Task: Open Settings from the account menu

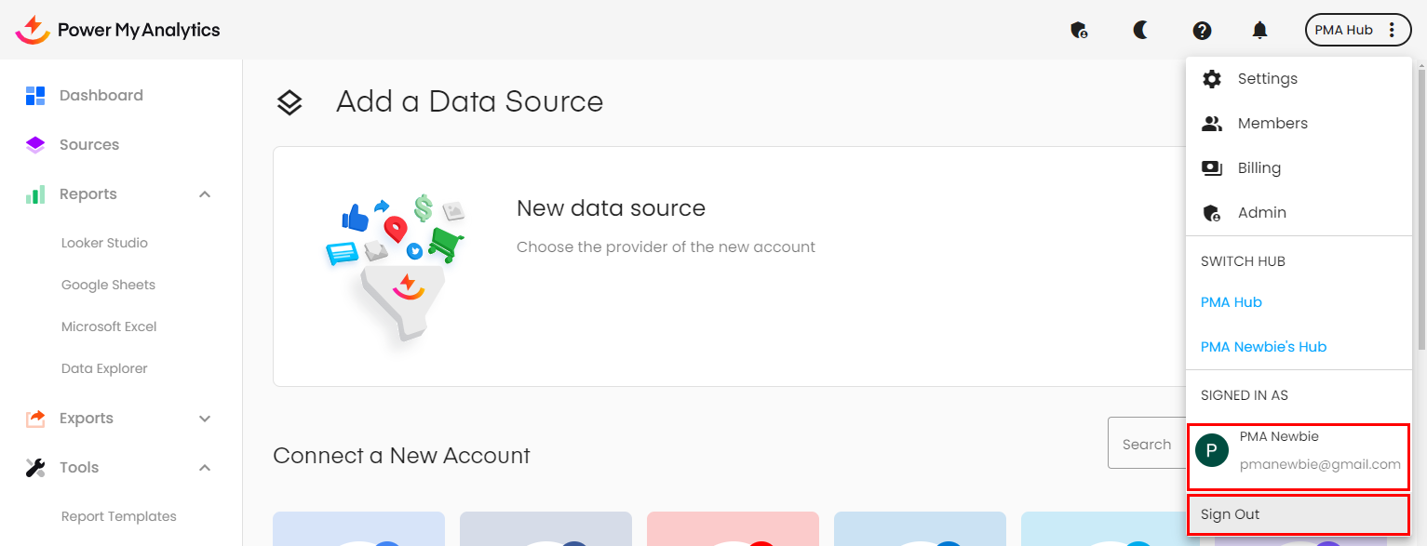Action: [1267, 79]
